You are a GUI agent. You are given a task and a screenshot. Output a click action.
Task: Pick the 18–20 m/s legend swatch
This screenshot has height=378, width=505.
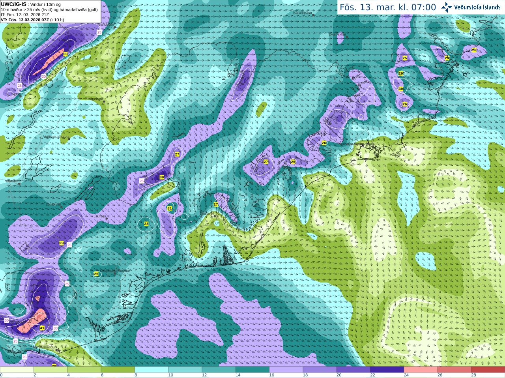(320, 370)
